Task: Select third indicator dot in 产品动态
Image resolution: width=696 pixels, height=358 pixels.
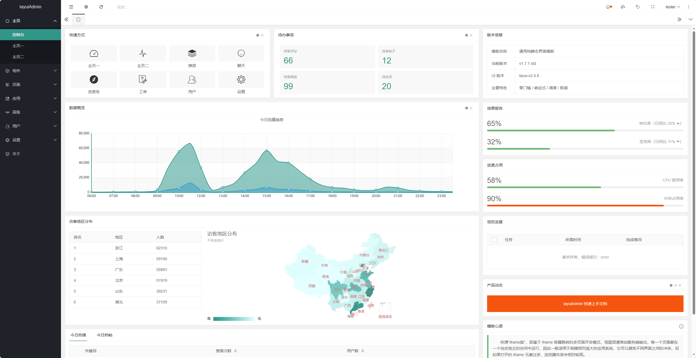Action: tap(680, 285)
